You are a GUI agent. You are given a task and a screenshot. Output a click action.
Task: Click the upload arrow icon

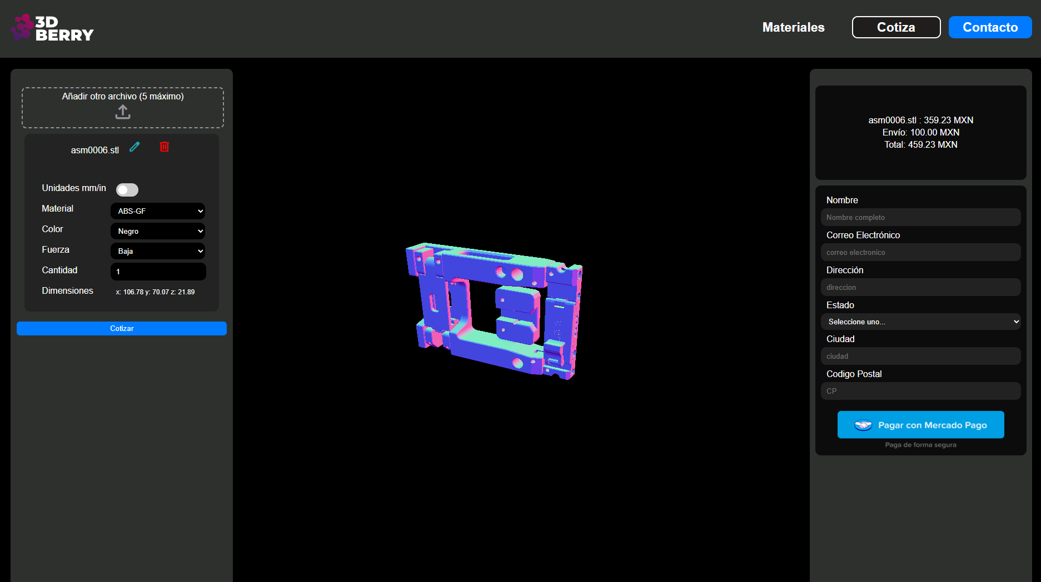(x=123, y=112)
